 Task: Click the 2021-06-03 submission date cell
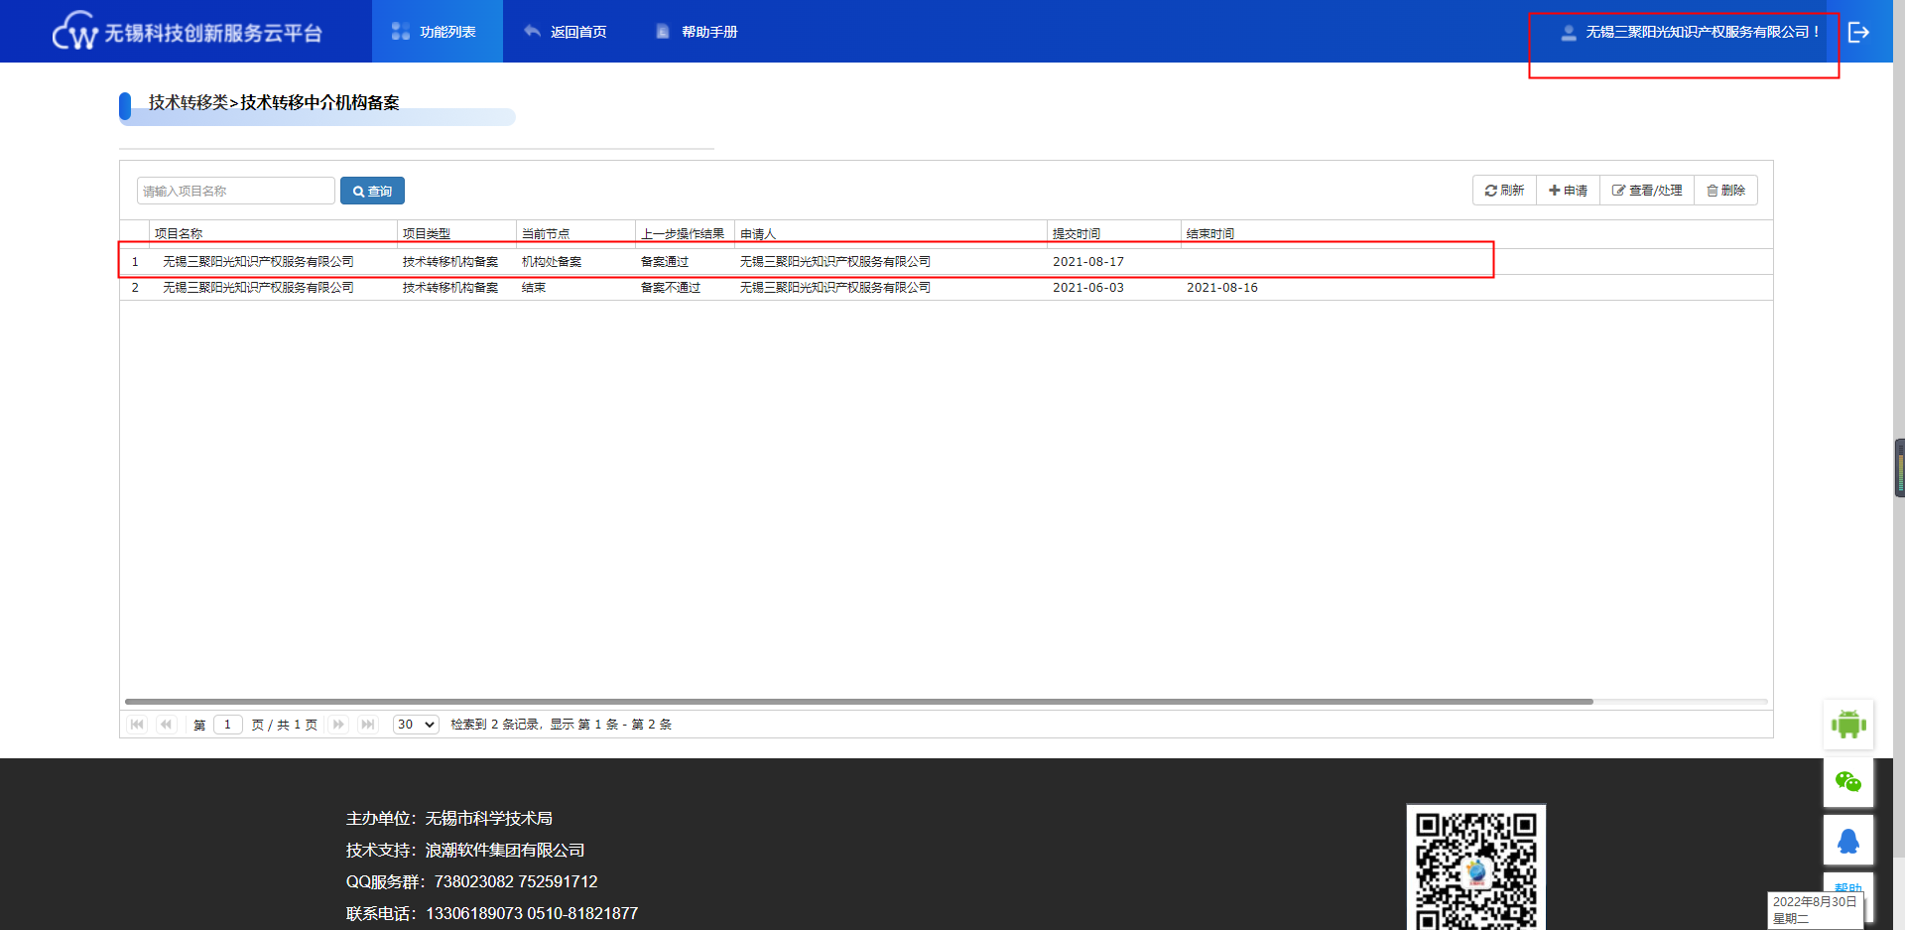[x=1088, y=288]
